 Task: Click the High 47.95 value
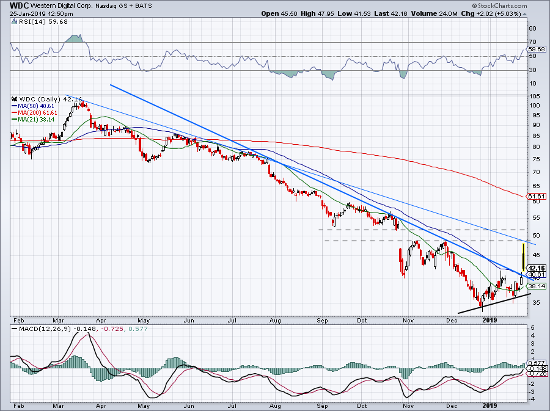318,13
